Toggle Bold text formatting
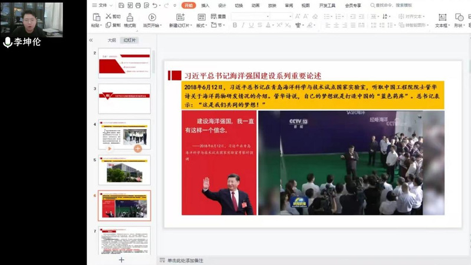 point(235,25)
